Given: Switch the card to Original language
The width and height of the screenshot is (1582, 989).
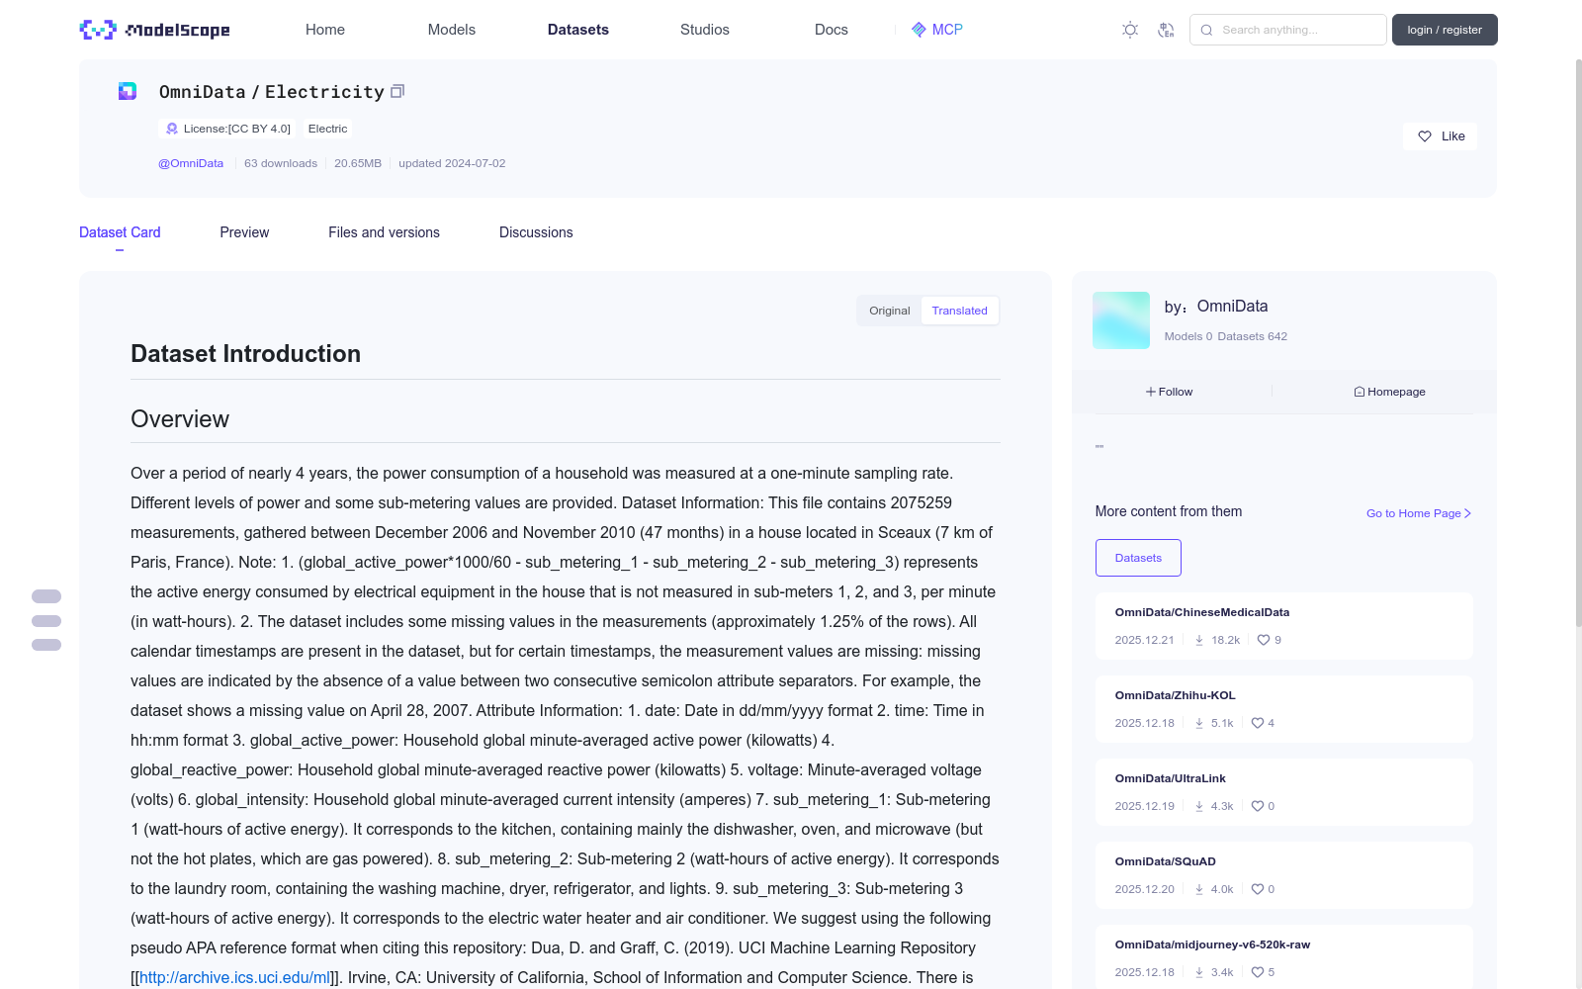Looking at the screenshot, I should pos(890,311).
